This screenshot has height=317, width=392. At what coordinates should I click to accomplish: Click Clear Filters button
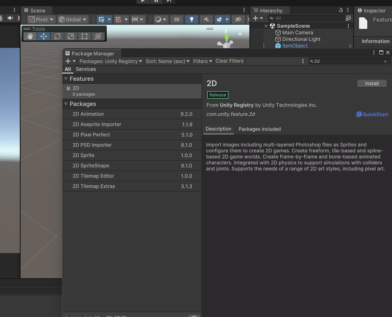tap(230, 61)
